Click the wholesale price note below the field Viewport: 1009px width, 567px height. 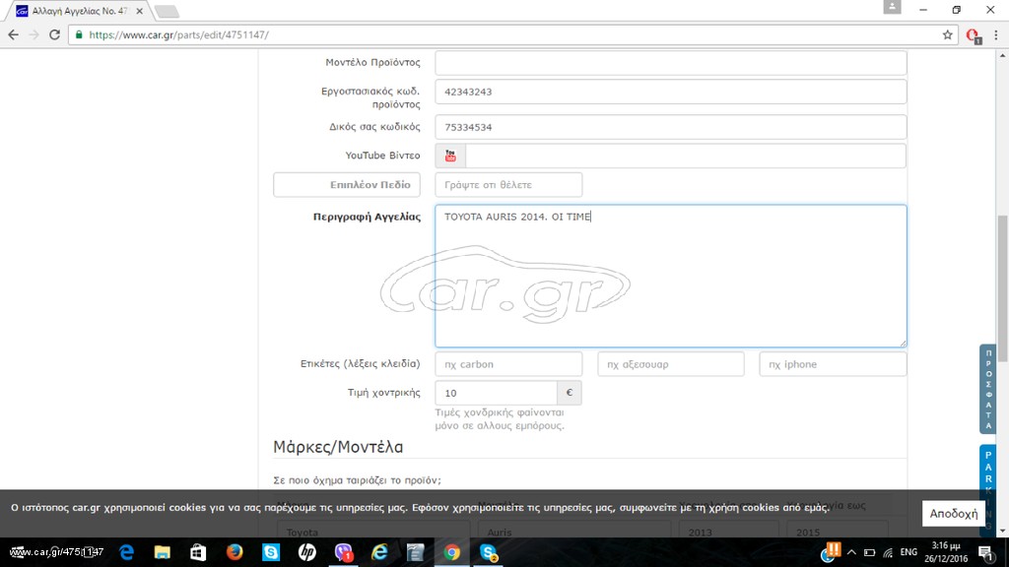500,418
